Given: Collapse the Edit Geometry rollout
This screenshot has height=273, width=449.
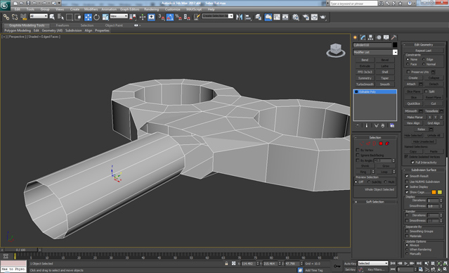Looking at the screenshot, I should coord(424,45).
